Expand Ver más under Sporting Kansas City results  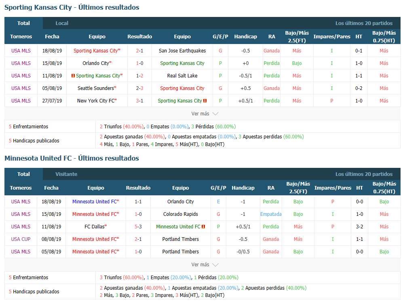click(x=205, y=114)
